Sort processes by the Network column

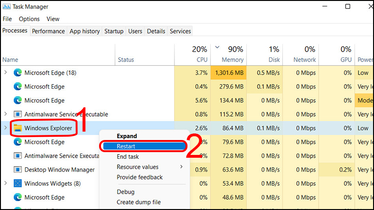[301, 55]
